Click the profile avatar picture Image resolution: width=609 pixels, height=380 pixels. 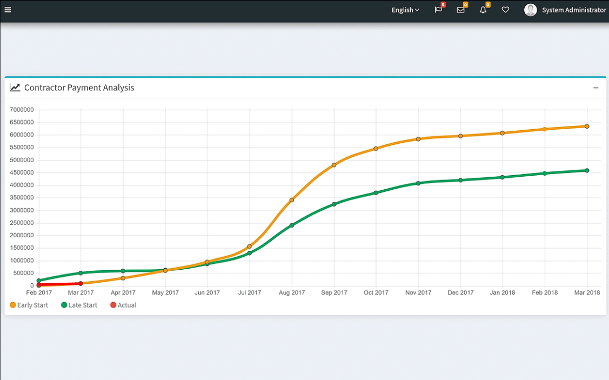[x=530, y=9]
